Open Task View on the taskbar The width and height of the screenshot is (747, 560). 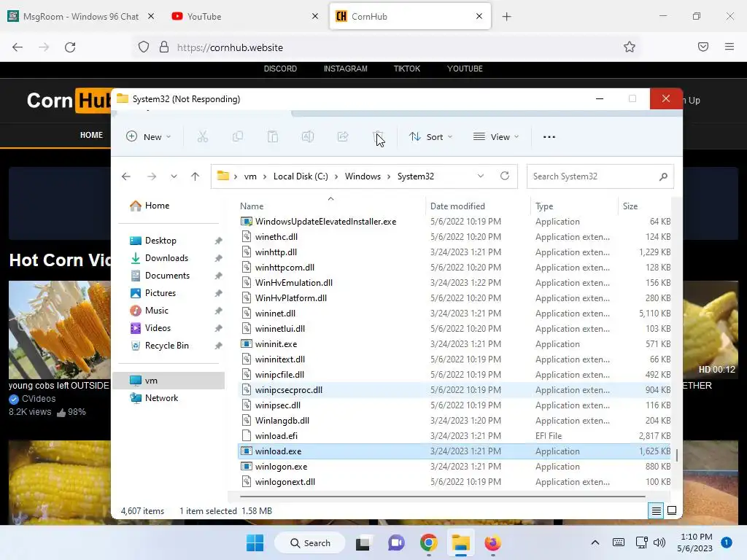pos(363,542)
